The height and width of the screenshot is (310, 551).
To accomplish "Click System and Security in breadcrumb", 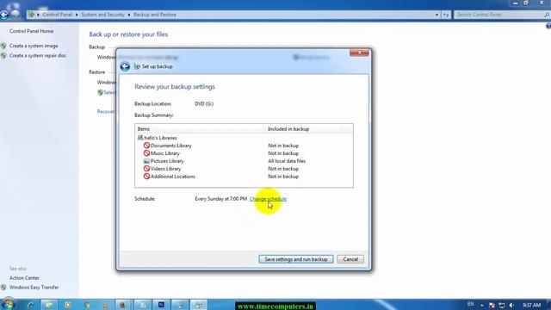I will coord(102,15).
